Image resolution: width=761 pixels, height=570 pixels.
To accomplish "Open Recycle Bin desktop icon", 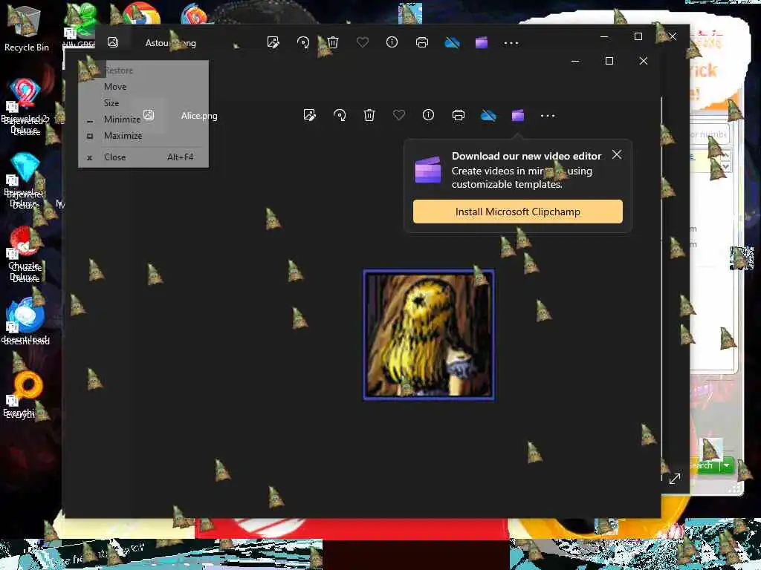I will click(26, 28).
